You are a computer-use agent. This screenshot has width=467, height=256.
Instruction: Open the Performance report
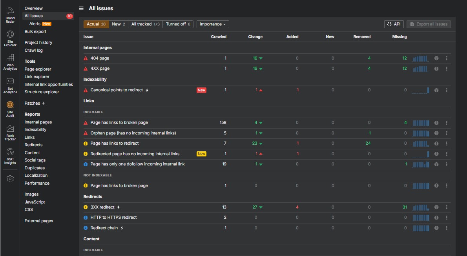coord(37,183)
